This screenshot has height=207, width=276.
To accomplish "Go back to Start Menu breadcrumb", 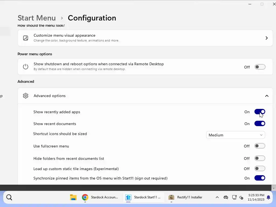I will point(37,18).
